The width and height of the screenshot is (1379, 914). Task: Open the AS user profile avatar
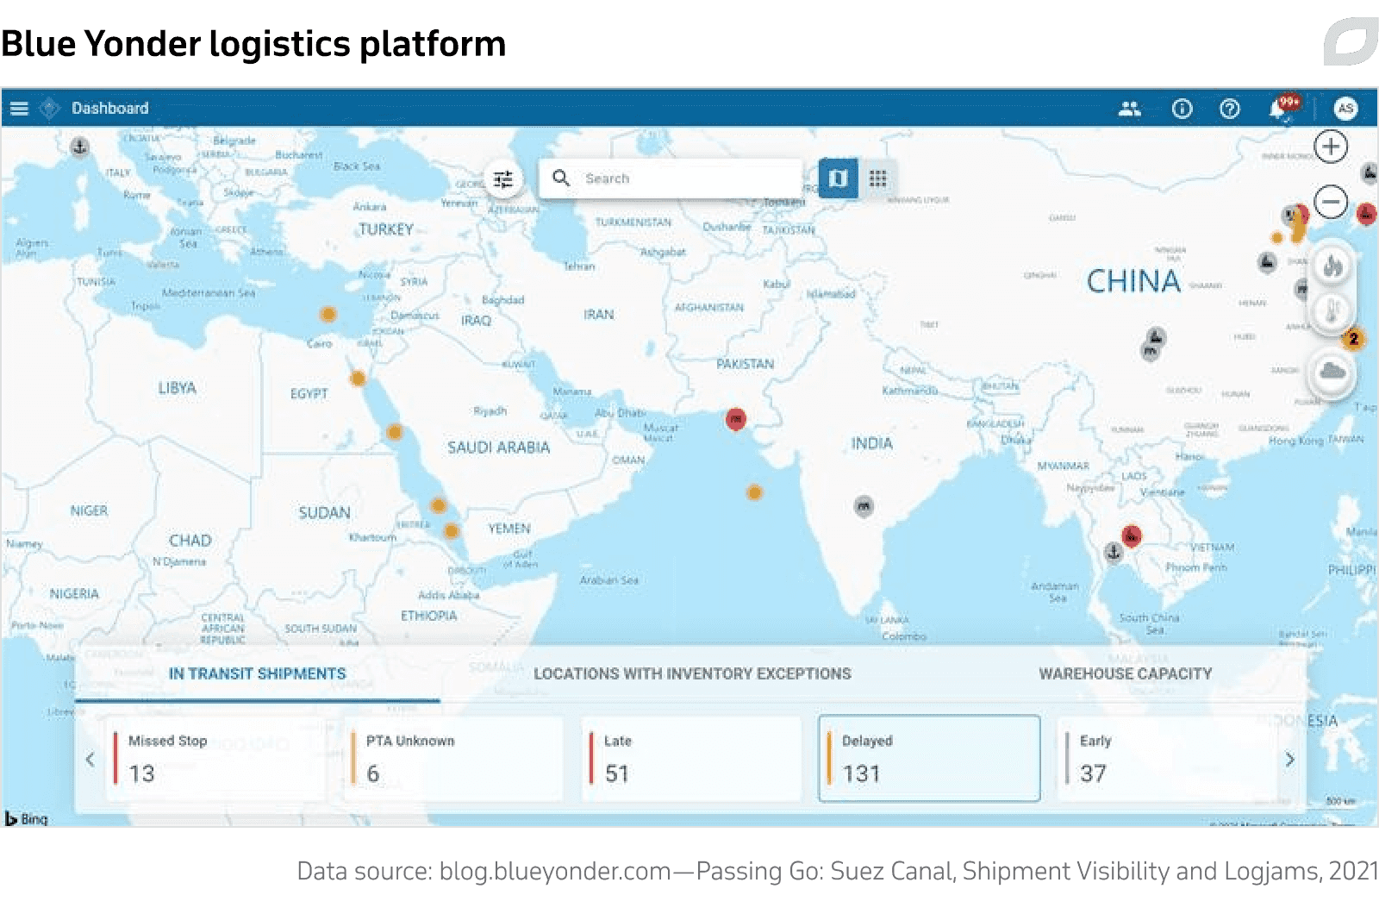(x=1345, y=109)
